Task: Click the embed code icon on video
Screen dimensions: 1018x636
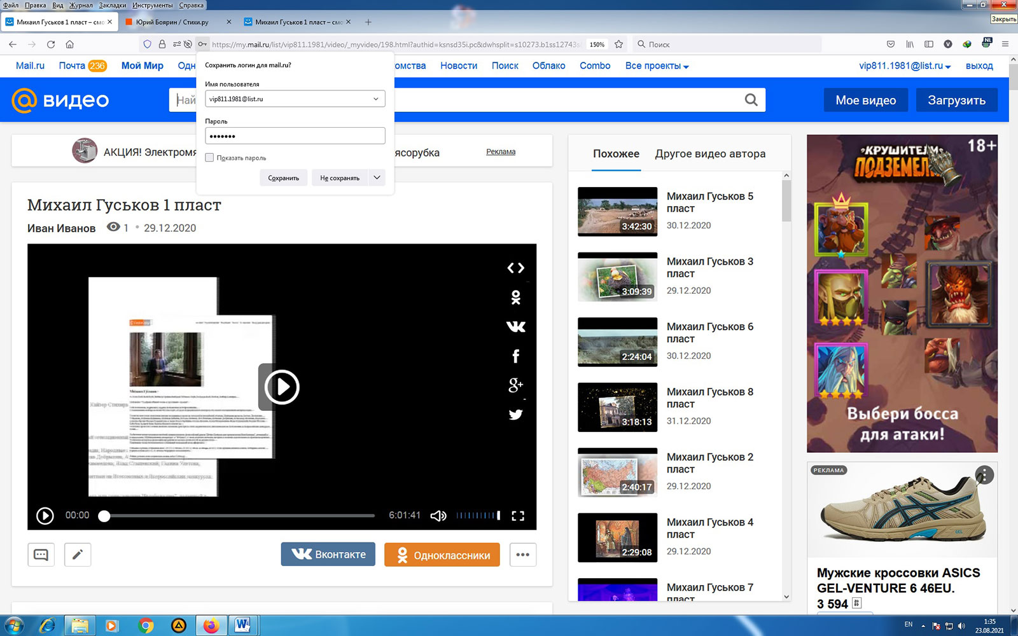Action: (515, 268)
